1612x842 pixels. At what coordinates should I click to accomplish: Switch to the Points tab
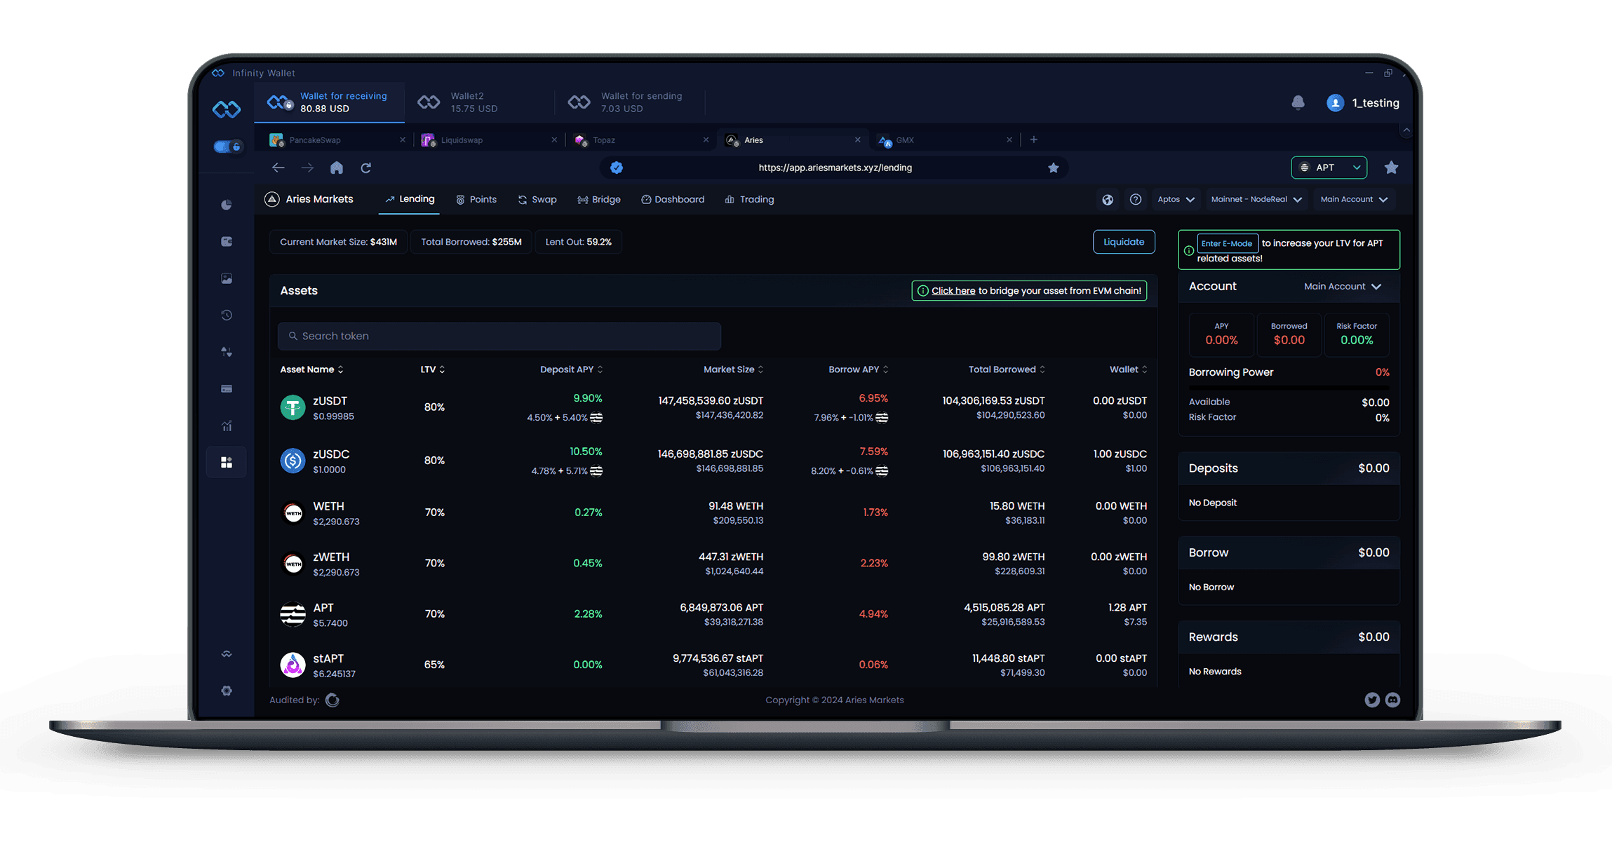coord(476,200)
